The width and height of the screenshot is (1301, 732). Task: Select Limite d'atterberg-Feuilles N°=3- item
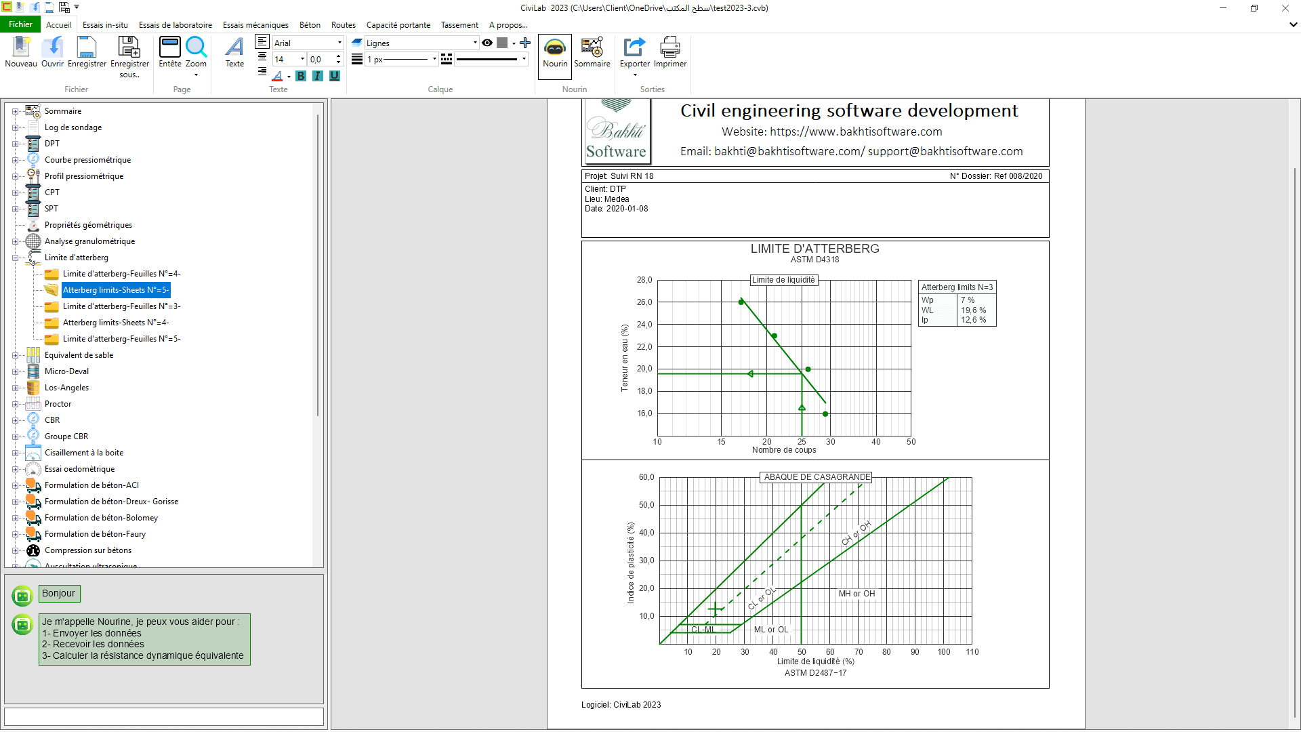point(121,306)
